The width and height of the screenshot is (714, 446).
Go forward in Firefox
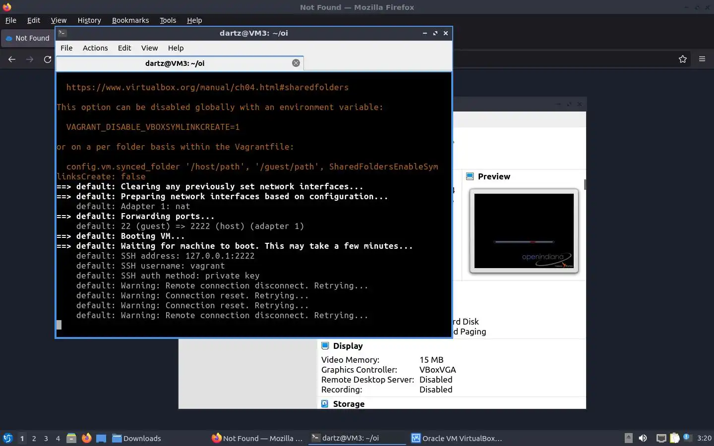click(30, 59)
